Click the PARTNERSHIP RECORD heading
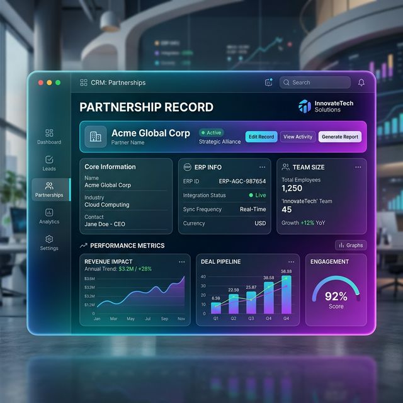The height and width of the screenshot is (403, 403). [x=146, y=107]
